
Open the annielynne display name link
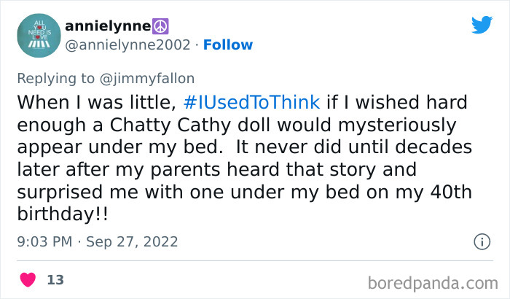106,26
